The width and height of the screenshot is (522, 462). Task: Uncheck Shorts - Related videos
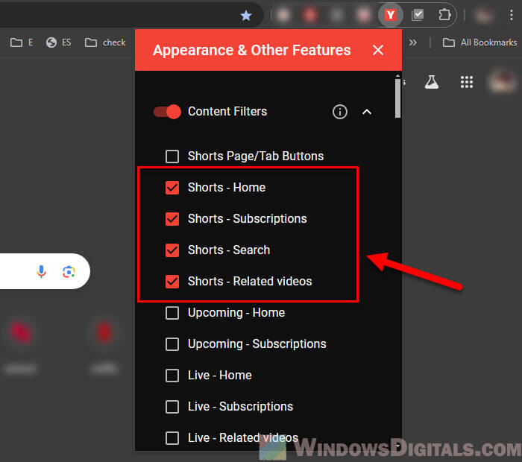pyautogui.click(x=172, y=282)
